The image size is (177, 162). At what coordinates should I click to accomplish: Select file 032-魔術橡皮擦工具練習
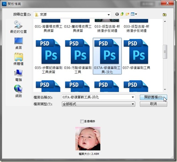pos(78,26)
